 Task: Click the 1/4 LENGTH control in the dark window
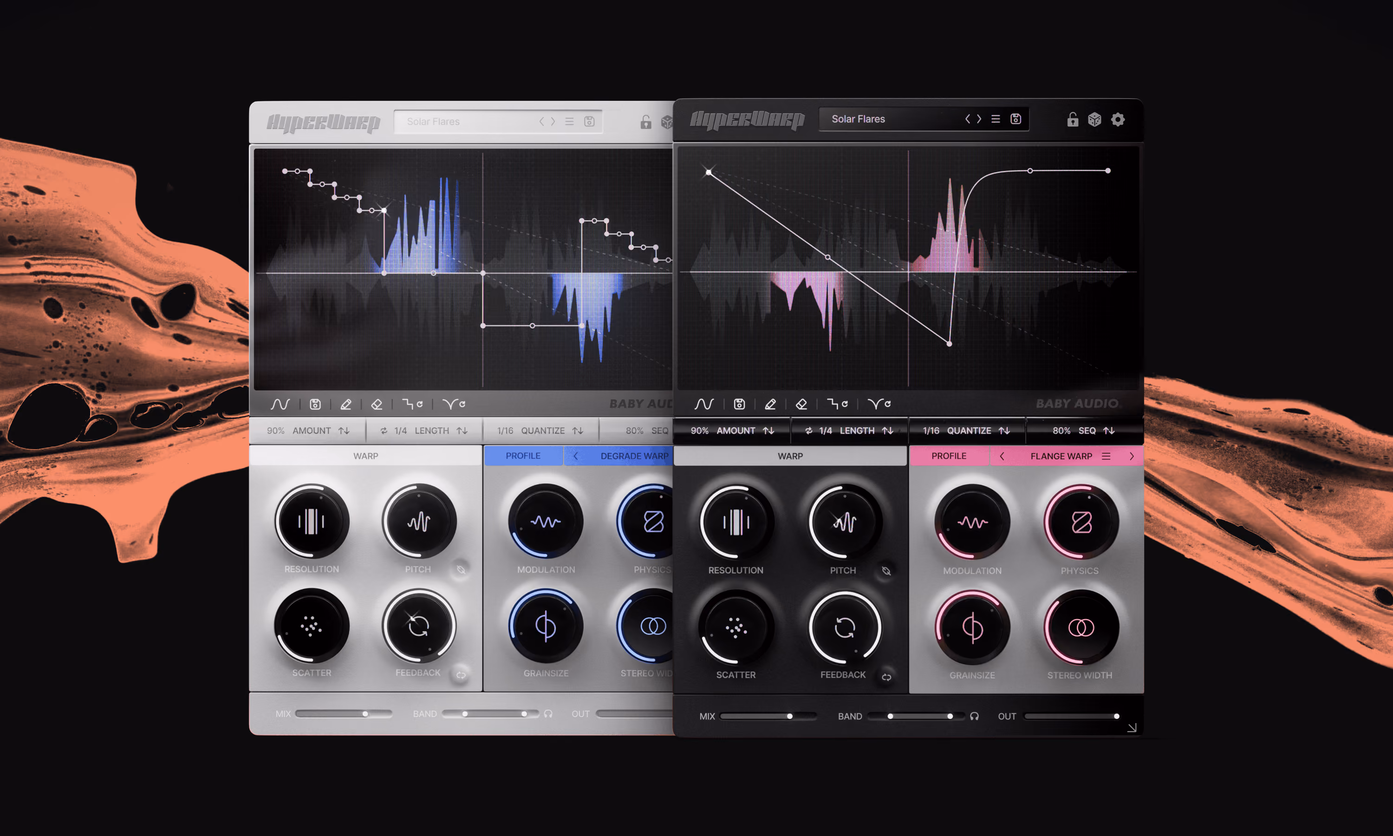(x=850, y=431)
